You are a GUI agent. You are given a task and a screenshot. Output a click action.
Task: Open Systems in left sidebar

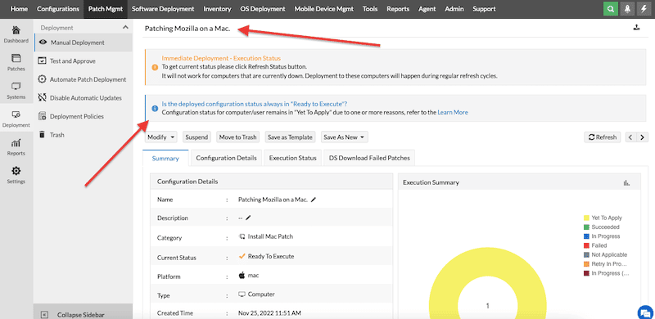coord(16,91)
